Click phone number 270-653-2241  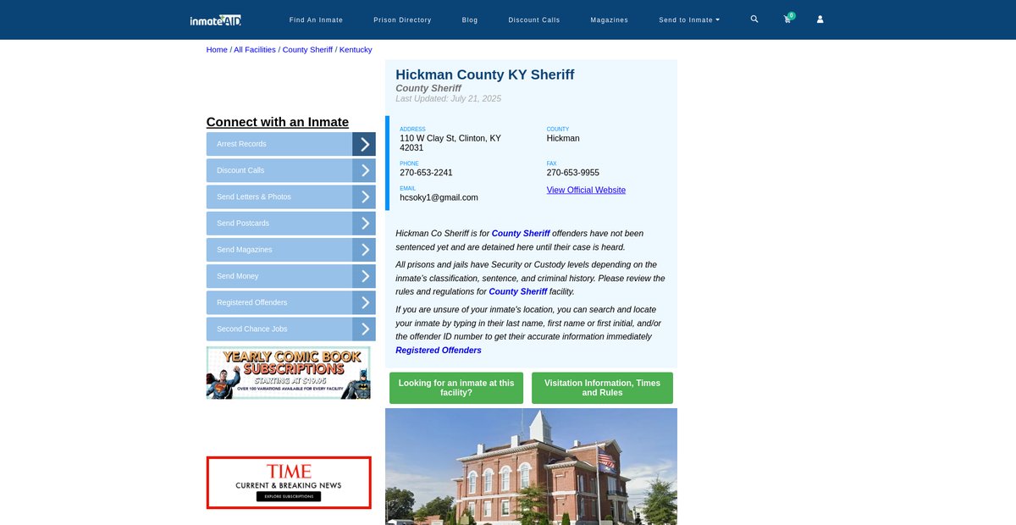coord(426,173)
